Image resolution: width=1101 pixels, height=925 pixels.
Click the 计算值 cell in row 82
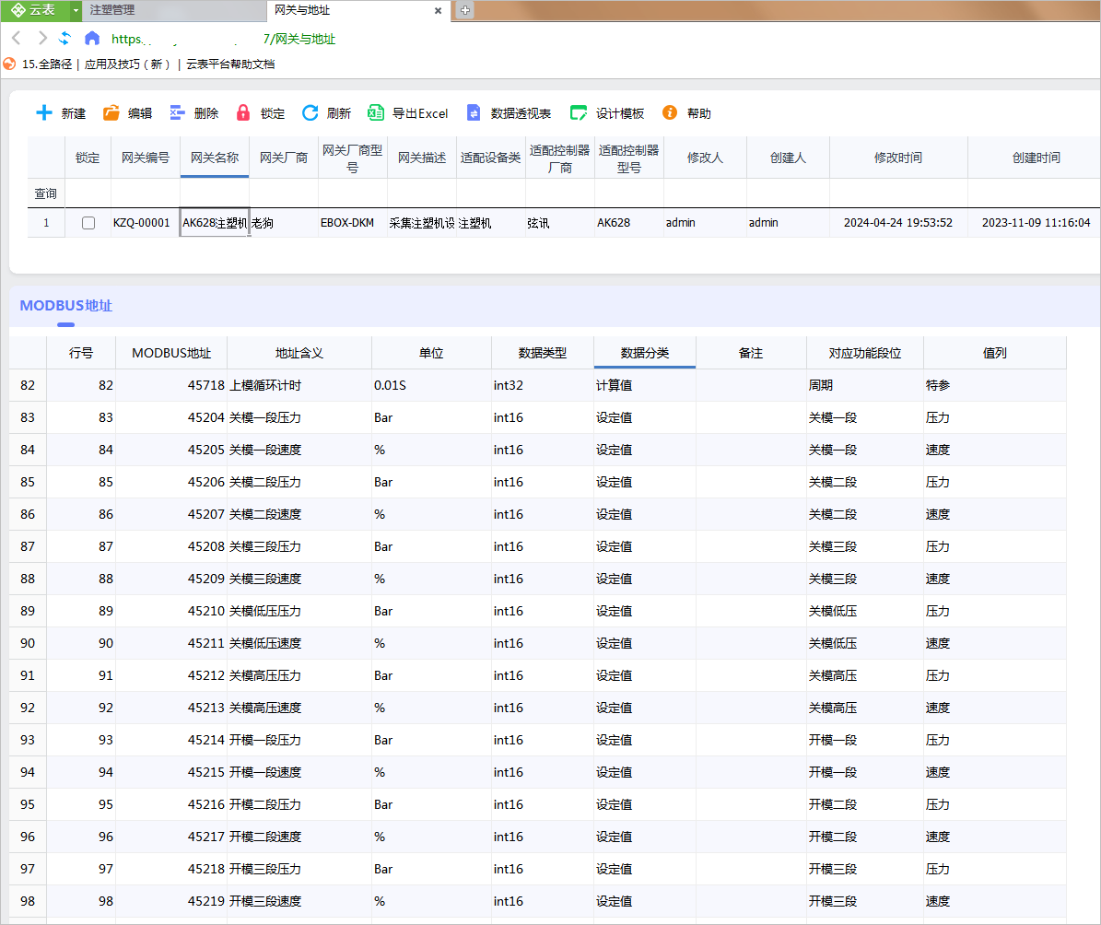click(645, 385)
